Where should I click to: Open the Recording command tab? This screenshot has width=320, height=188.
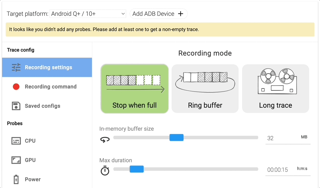51,87
